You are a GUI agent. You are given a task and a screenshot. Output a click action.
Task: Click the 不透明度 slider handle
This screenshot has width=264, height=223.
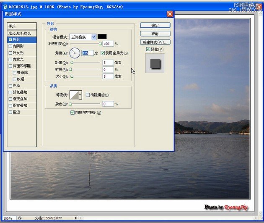pos(100,44)
